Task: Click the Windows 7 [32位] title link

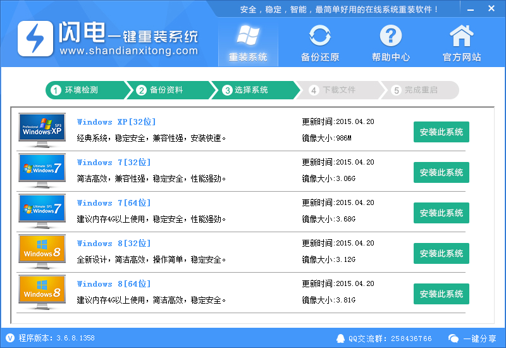Action: pyautogui.click(x=114, y=163)
